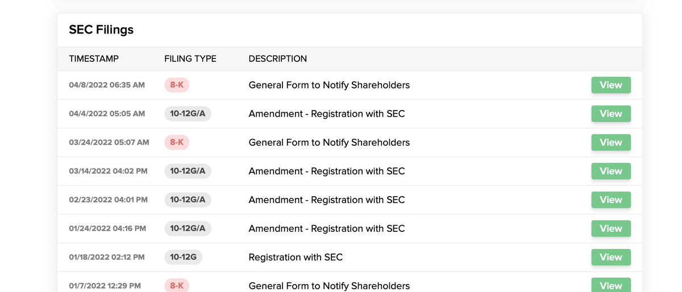Select the 8-K badge dated 03/24/2022

tap(177, 142)
